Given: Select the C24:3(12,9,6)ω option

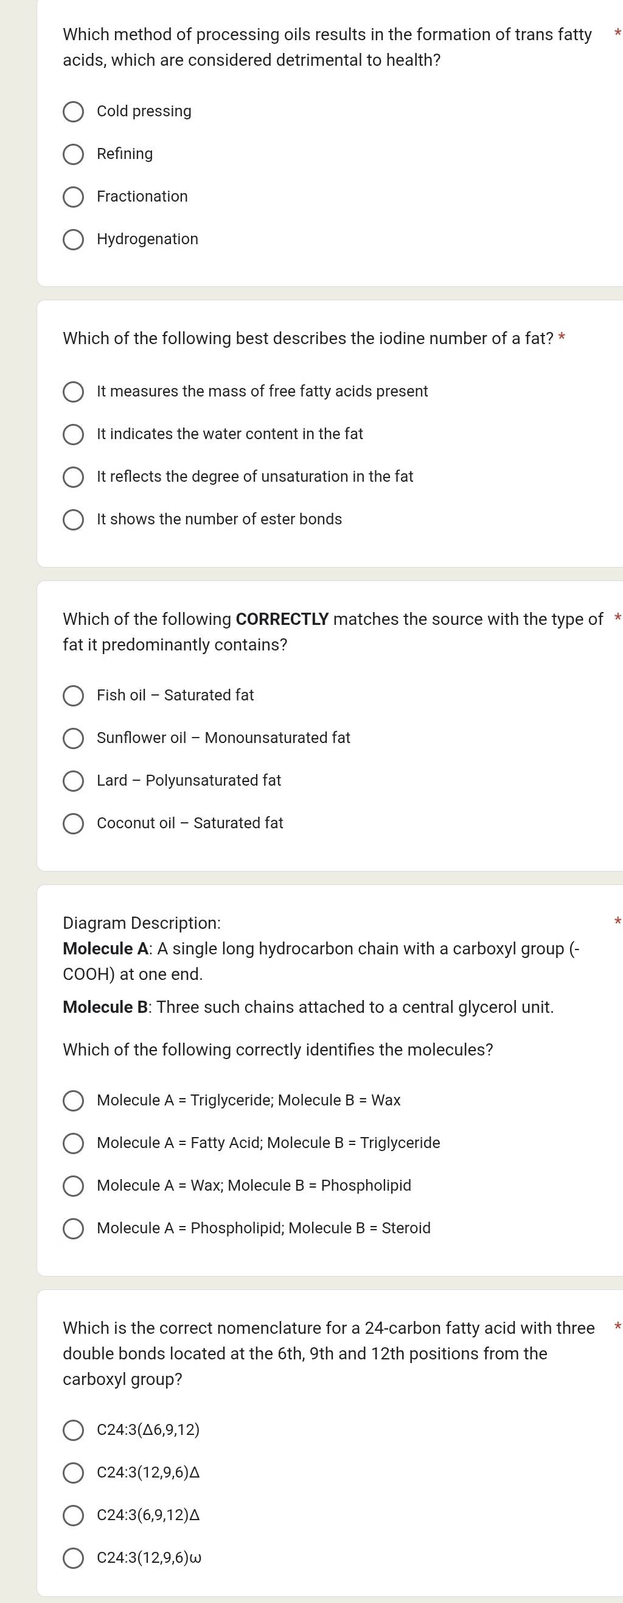Looking at the screenshot, I should 74,1558.
